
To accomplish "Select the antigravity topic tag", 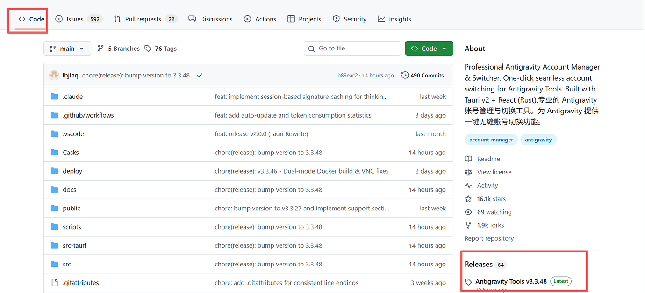I will tap(538, 140).
